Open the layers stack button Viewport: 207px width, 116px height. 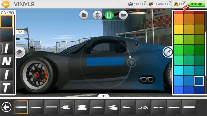tap(20, 52)
